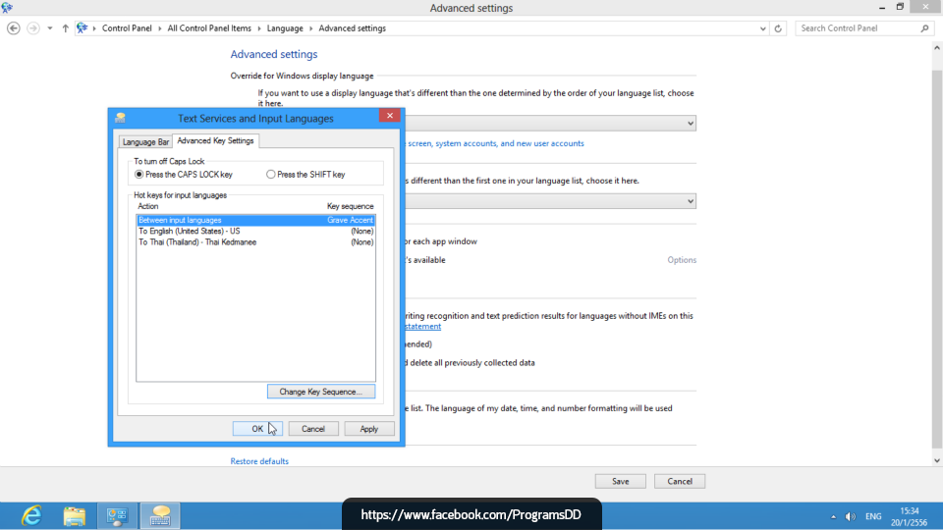The image size is (943, 530).
Task: Click the Control Panel taskbar icon
Action: coord(117,515)
